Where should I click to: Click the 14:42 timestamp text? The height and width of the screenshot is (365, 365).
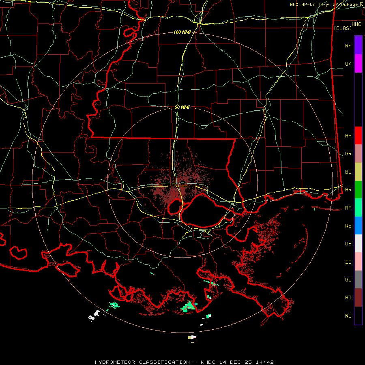[264, 362]
